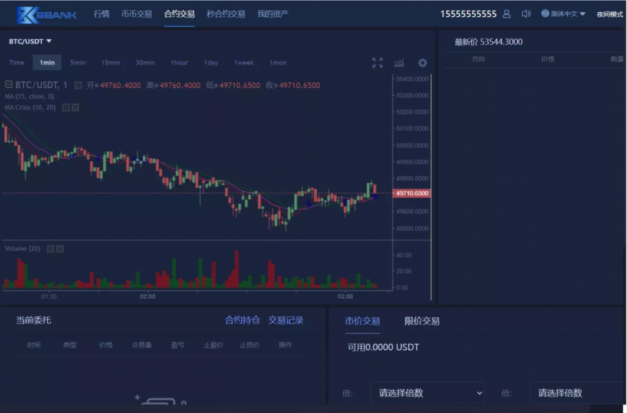
Task: Open the user account profile icon
Action: tap(506, 14)
